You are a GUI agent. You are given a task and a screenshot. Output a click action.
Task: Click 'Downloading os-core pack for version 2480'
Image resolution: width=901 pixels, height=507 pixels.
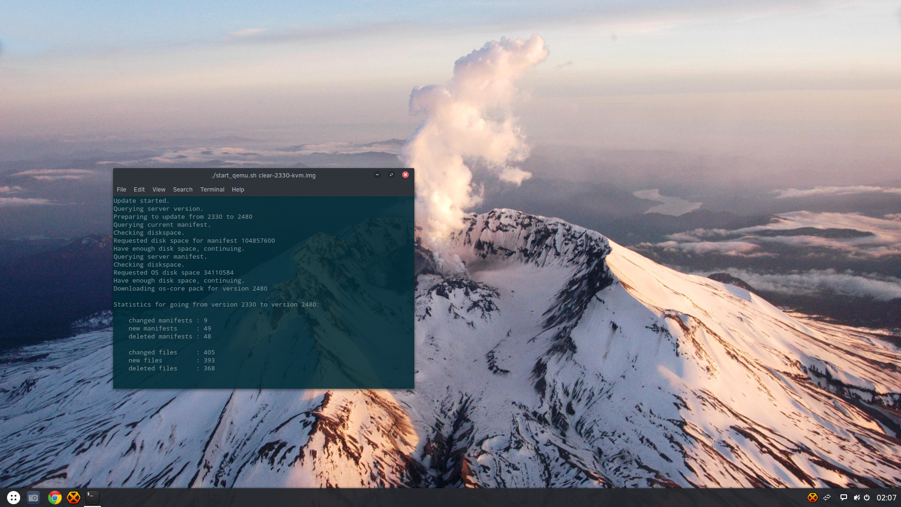(191, 289)
